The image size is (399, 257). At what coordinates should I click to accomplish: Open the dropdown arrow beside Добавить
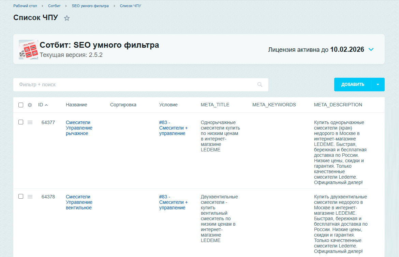(x=378, y=85)
